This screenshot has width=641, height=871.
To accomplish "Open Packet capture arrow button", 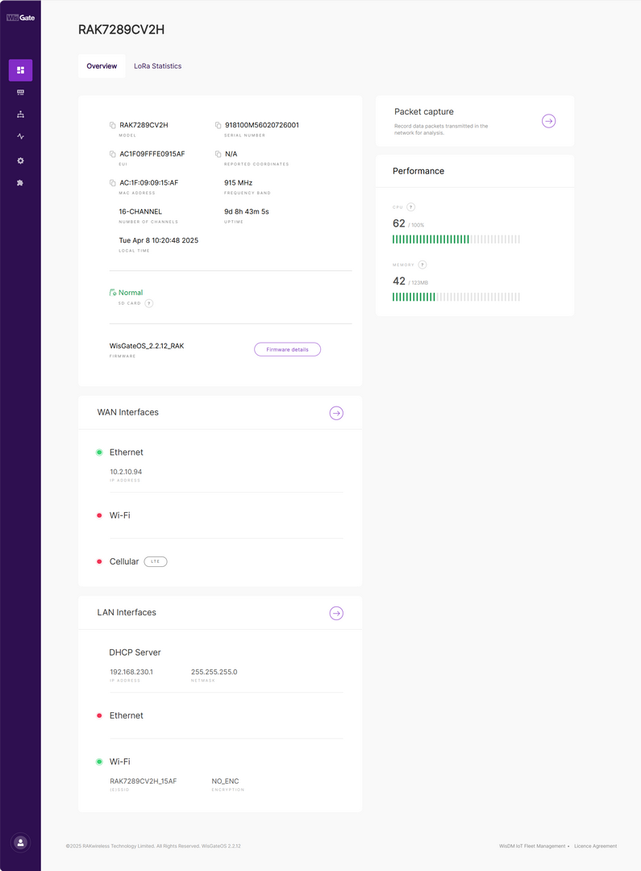I will [x=549, y=121].
